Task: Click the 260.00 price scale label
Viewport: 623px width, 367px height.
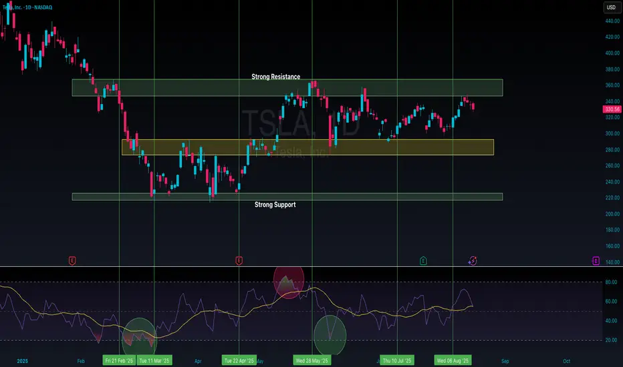Action: [612, 165]
